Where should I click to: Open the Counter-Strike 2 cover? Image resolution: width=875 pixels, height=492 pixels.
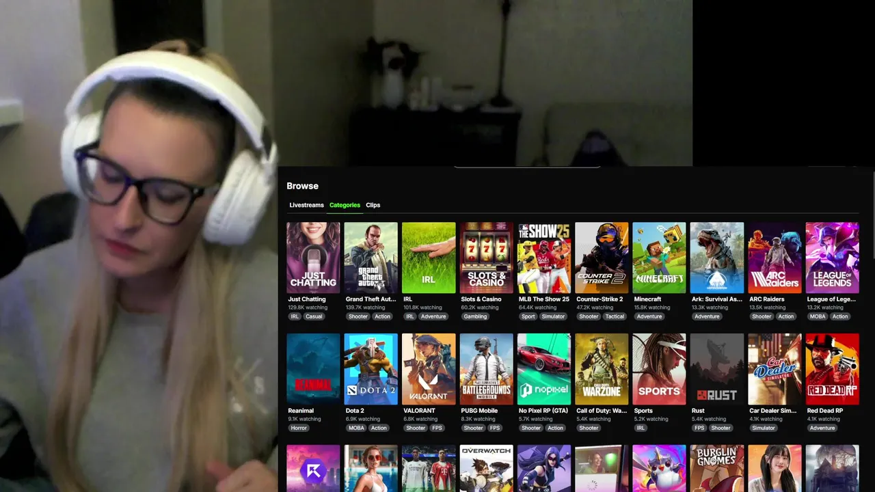coord(602,258)
